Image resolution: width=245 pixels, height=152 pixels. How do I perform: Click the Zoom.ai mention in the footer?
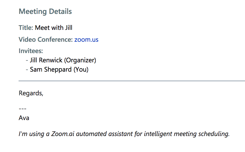63,134
